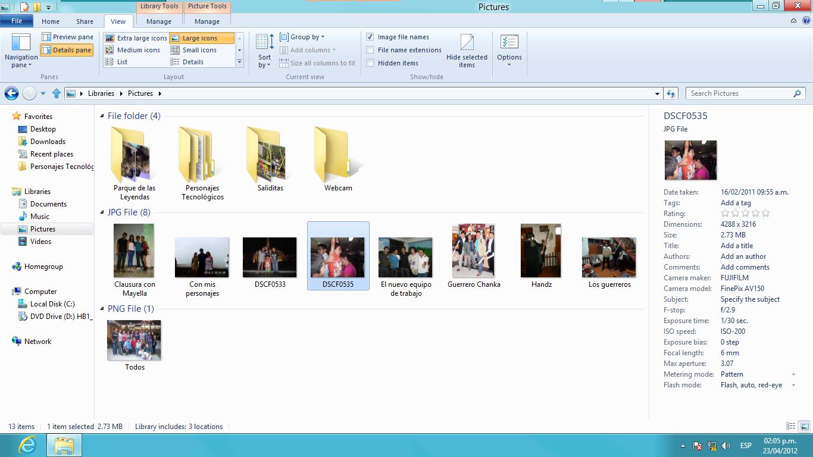The height and width of the screenshot is (457, 813).
Task: Click the Up one level arrow
Action: click(57, 93)
